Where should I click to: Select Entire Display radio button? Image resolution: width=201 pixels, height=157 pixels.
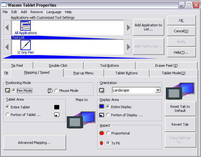point(108,107)
